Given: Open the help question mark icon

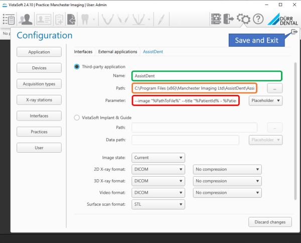Looking at the screenshot, I should [259, 19].
